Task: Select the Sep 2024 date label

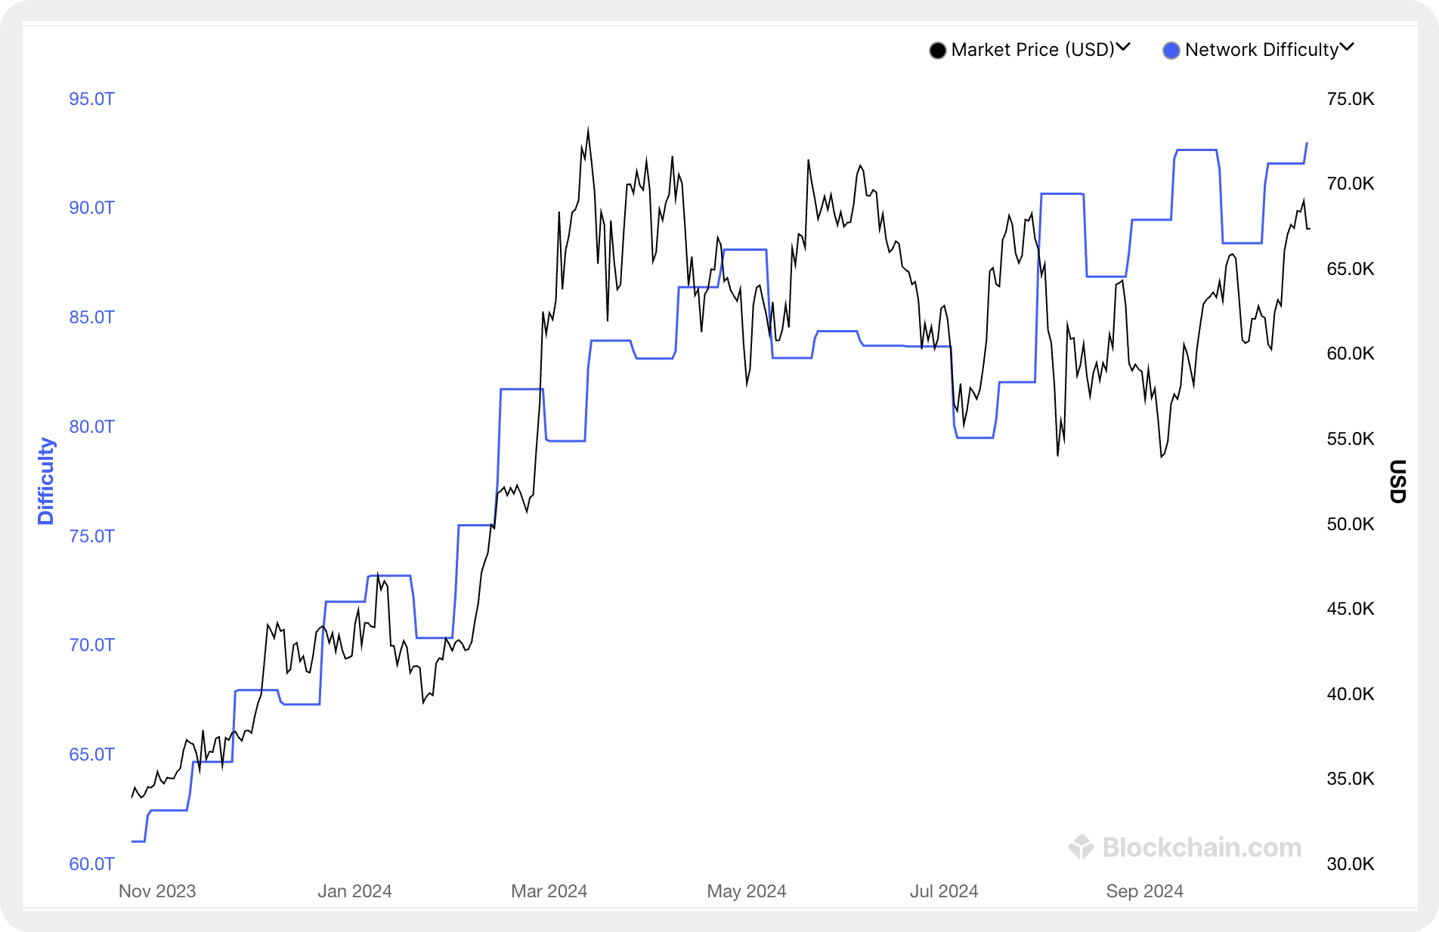Action: pos(1144,891)
